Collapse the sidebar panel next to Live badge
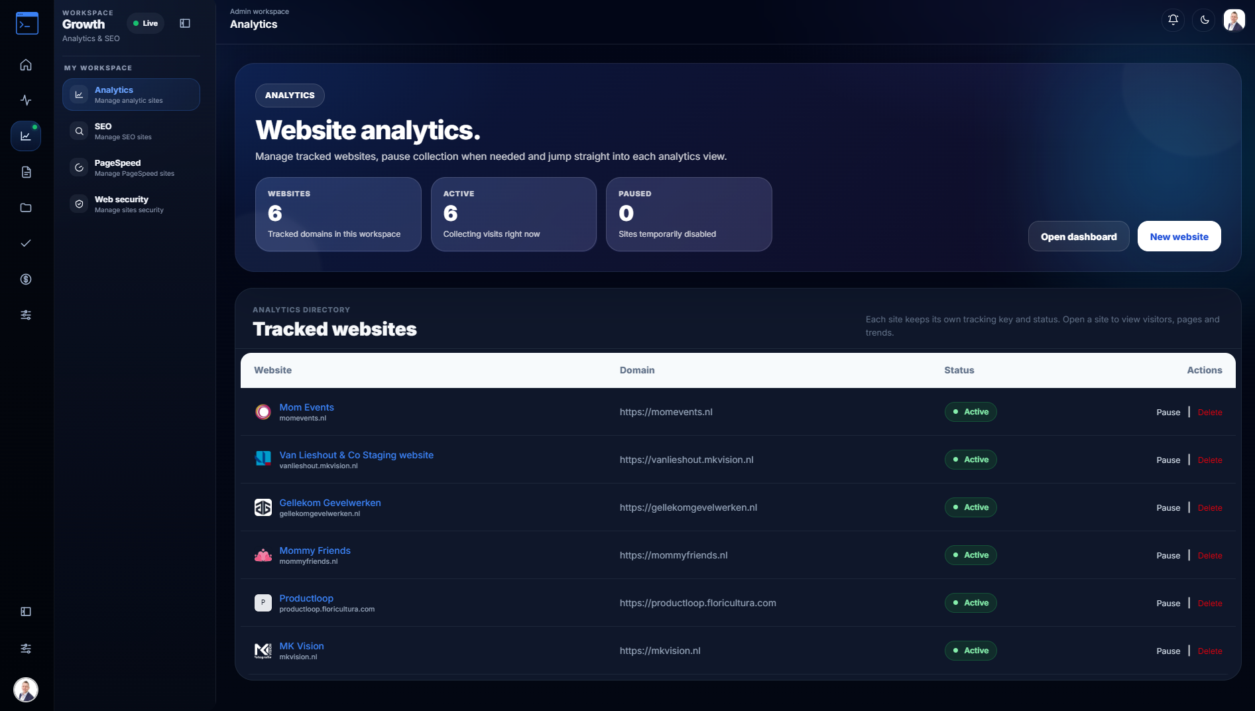 coord(185,23)
